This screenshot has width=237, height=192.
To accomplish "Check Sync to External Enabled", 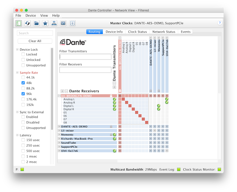I will (23, 117).
